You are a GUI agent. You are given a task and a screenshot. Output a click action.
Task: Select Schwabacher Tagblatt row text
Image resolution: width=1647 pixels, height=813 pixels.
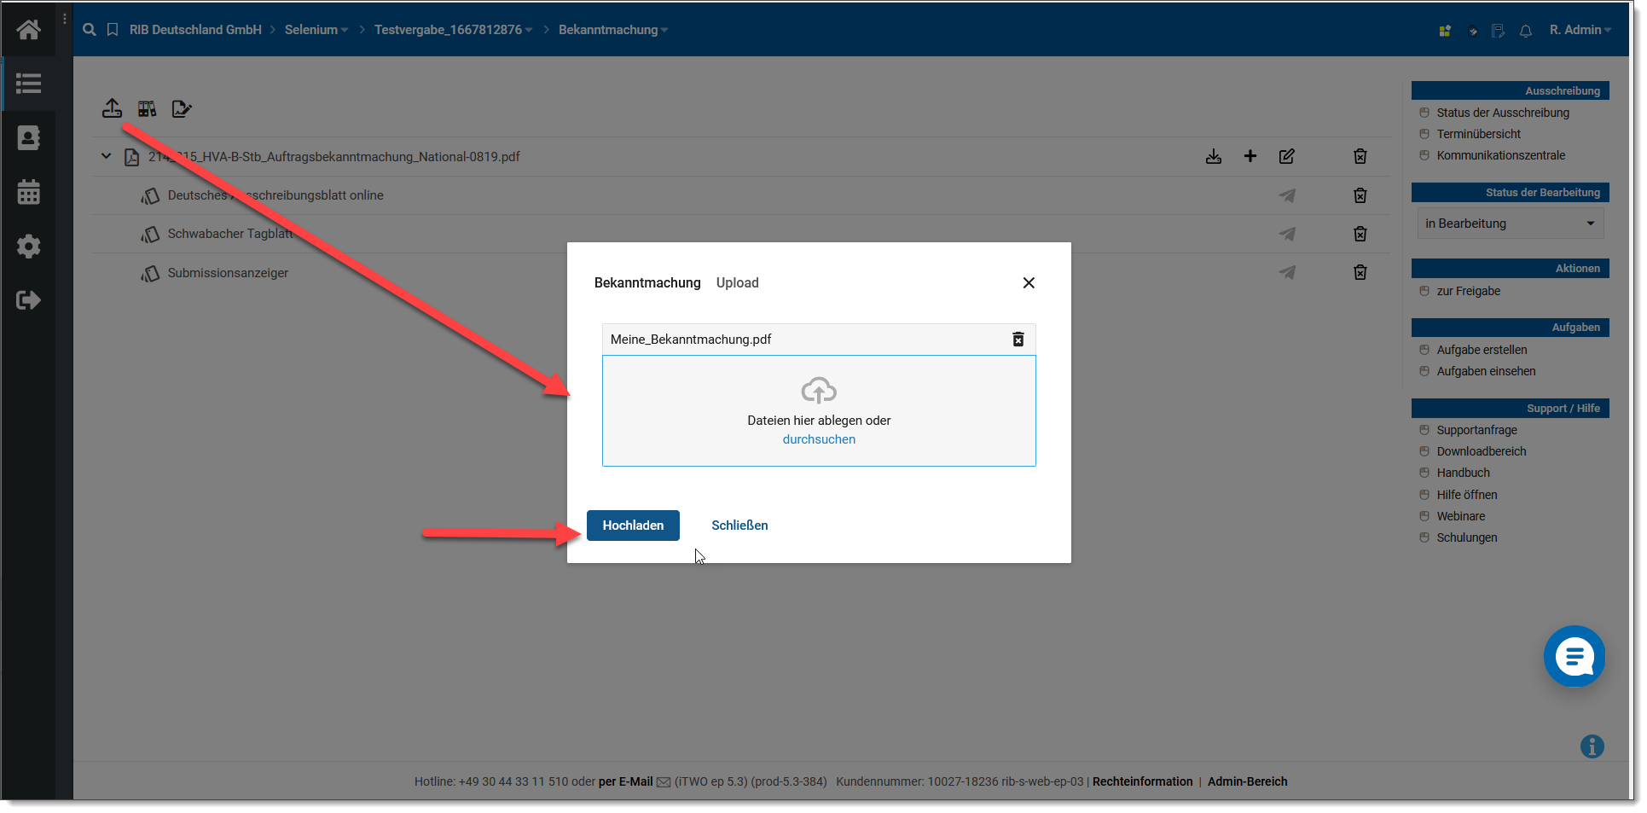(230, 234)
